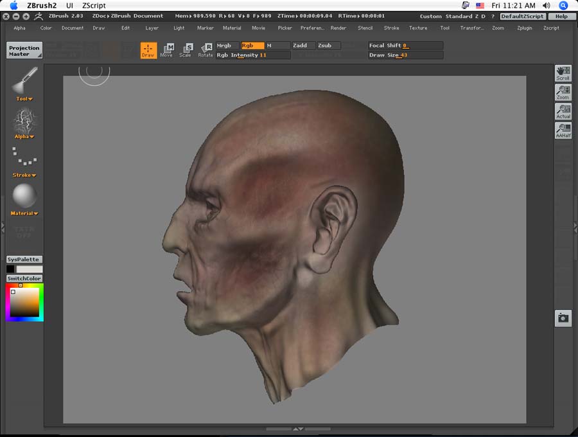Open the macOS UI menu
This screenshot has width=578, height=437.
click(69, 6)
